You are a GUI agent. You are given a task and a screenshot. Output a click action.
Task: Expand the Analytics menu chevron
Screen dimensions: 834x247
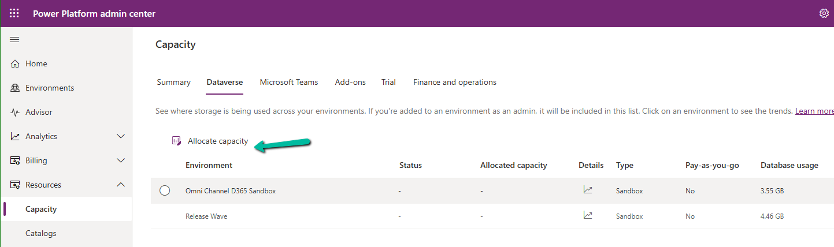pos(121,136)
